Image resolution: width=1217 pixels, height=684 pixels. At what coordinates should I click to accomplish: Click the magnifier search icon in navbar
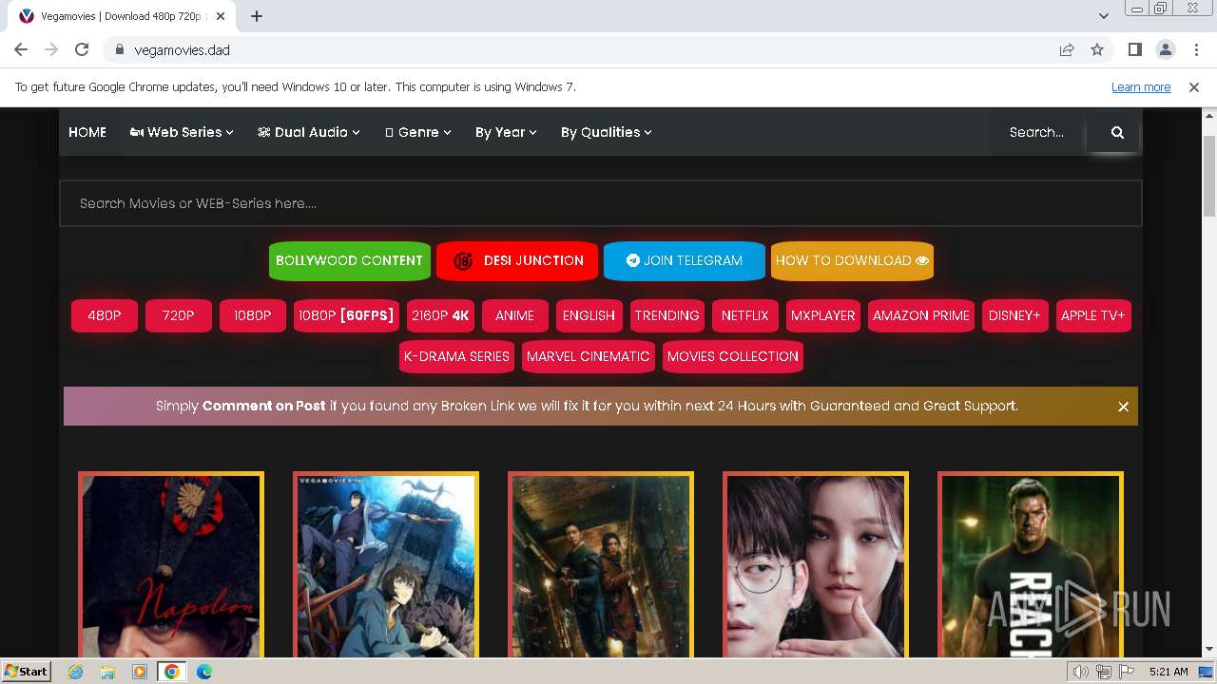click(1117, 132)
